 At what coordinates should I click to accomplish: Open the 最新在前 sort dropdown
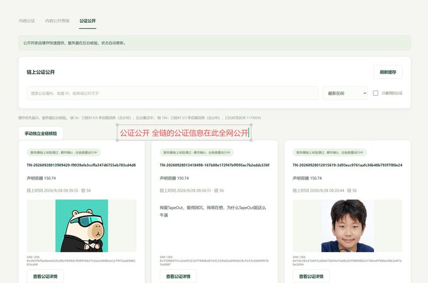click(x=345, y=93)
